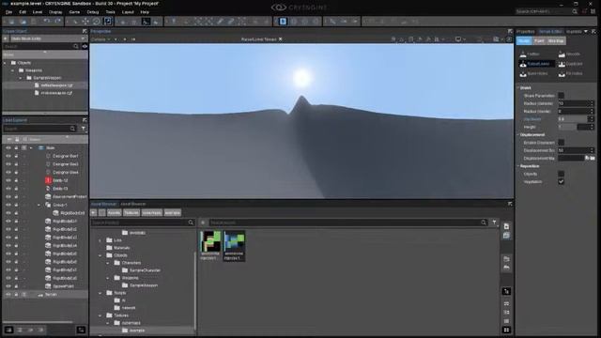This screenshot has height=338, width=601.
Task: Select the Duplicate terrain tool
Action: tap(574, 64)
